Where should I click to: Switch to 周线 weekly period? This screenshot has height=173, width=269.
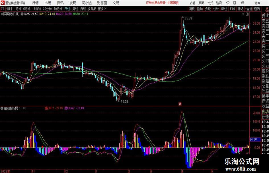(75, 9)
